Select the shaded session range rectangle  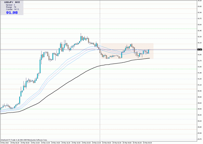(x=127, y=51)
